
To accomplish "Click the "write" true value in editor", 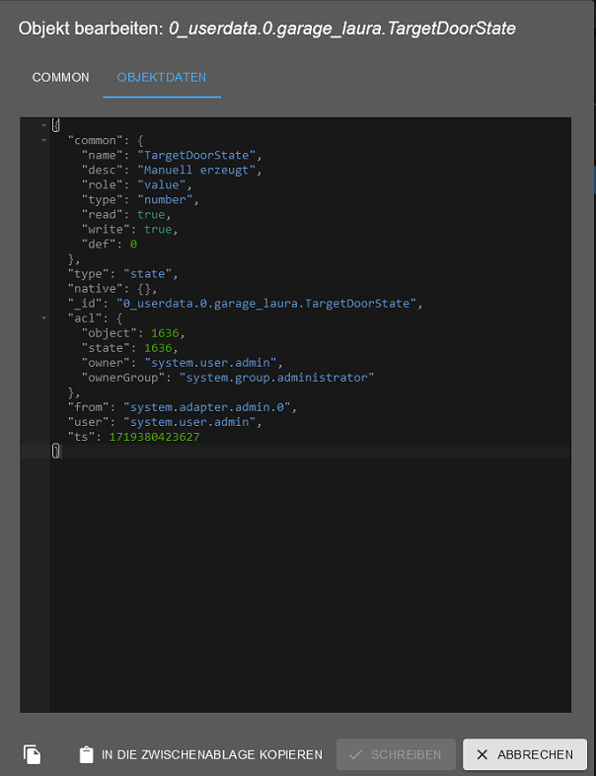I will click(158, 229).
